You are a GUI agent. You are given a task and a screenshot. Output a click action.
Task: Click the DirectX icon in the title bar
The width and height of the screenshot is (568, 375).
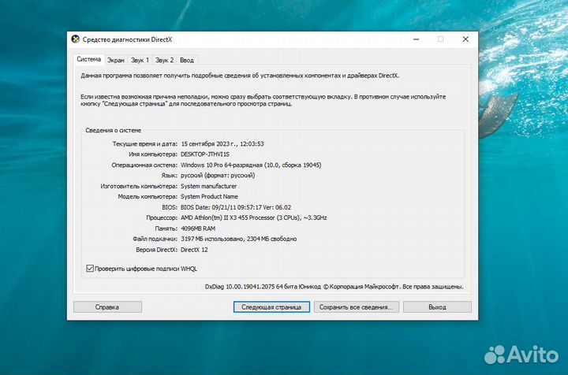(75, 39)
